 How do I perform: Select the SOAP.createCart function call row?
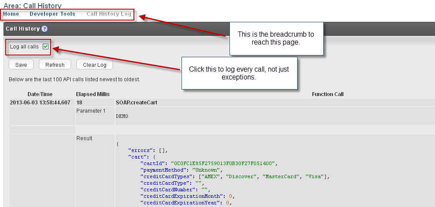point(222,103)
